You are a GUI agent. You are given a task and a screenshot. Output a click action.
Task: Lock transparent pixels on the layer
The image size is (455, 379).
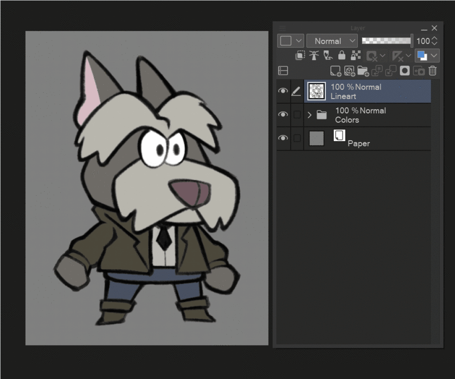click(x=355, y=56)
